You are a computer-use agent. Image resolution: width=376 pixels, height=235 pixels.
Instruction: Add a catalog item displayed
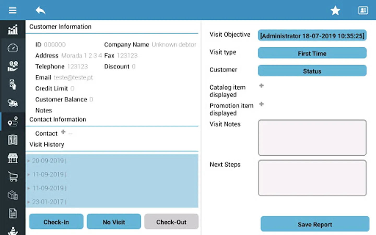tap(261, 86)
